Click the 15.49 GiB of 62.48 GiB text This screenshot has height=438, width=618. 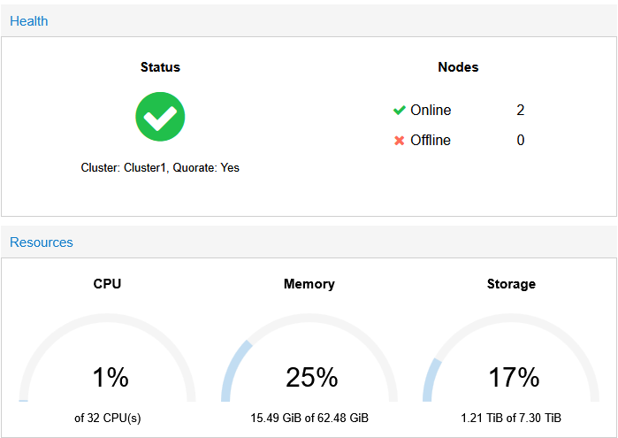pos(309,418)
